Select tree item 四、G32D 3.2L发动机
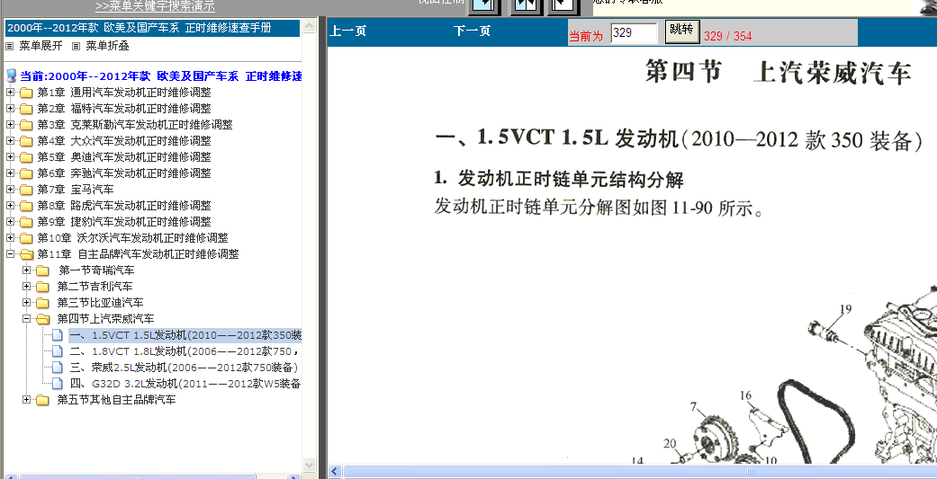This screenshot has width=937, height=479. point(185,383)
